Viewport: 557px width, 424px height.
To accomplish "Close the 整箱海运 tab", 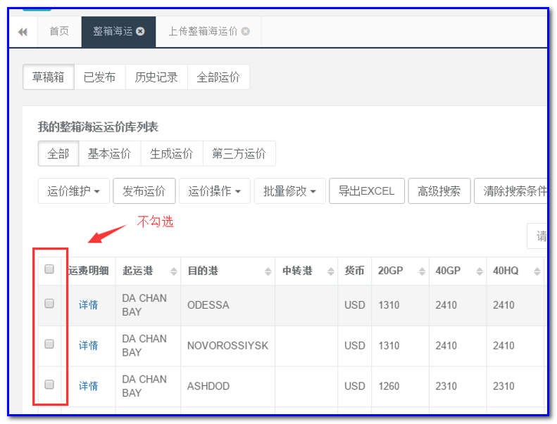I will (140, 31).
